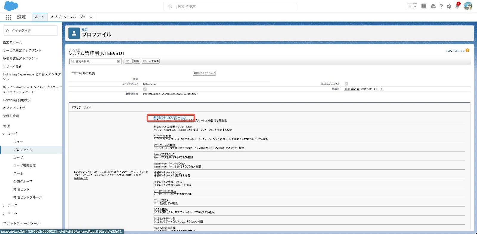The height and width of the screenshot is (234, 477).
Task: Select 権限セット in the sidebar
Action: click(x=21, y=189)
